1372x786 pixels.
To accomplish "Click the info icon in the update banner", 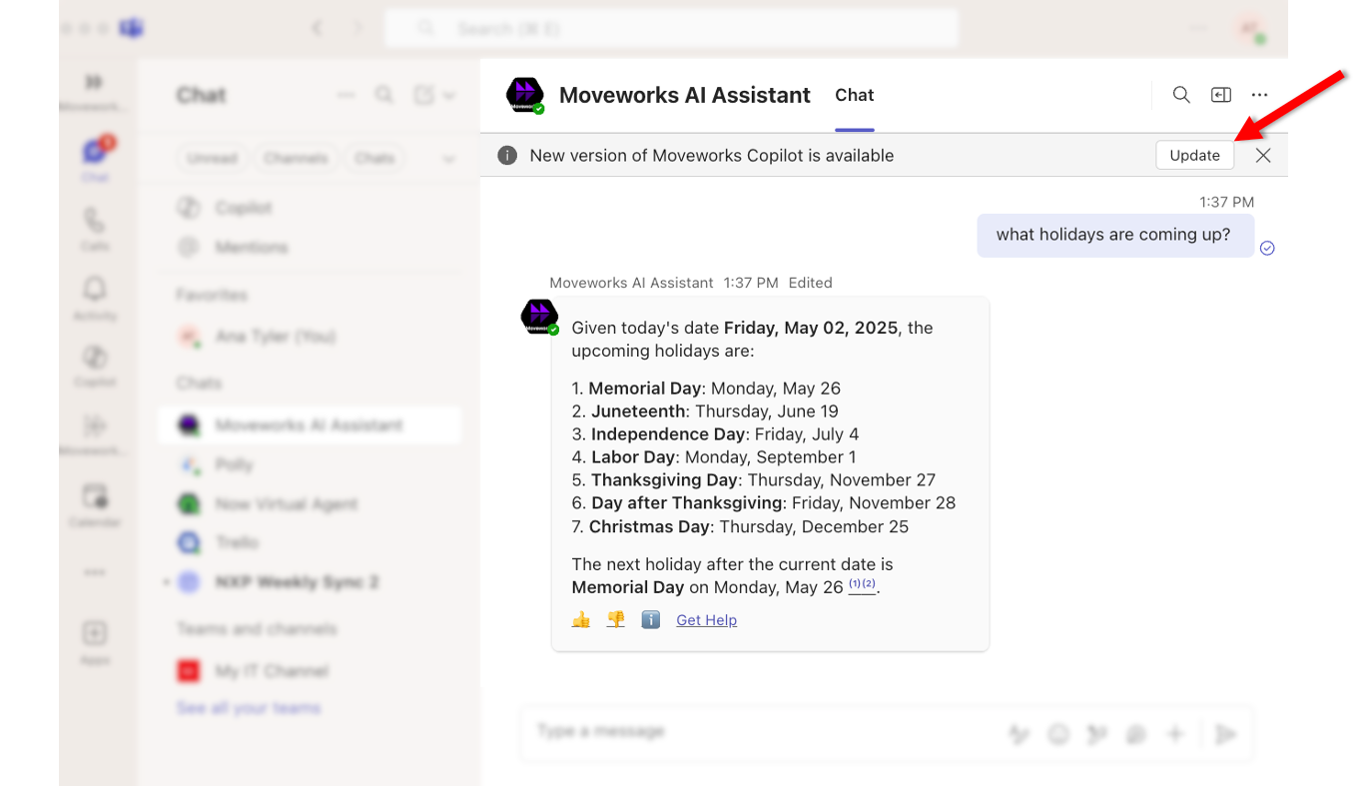I will point(507,155).
